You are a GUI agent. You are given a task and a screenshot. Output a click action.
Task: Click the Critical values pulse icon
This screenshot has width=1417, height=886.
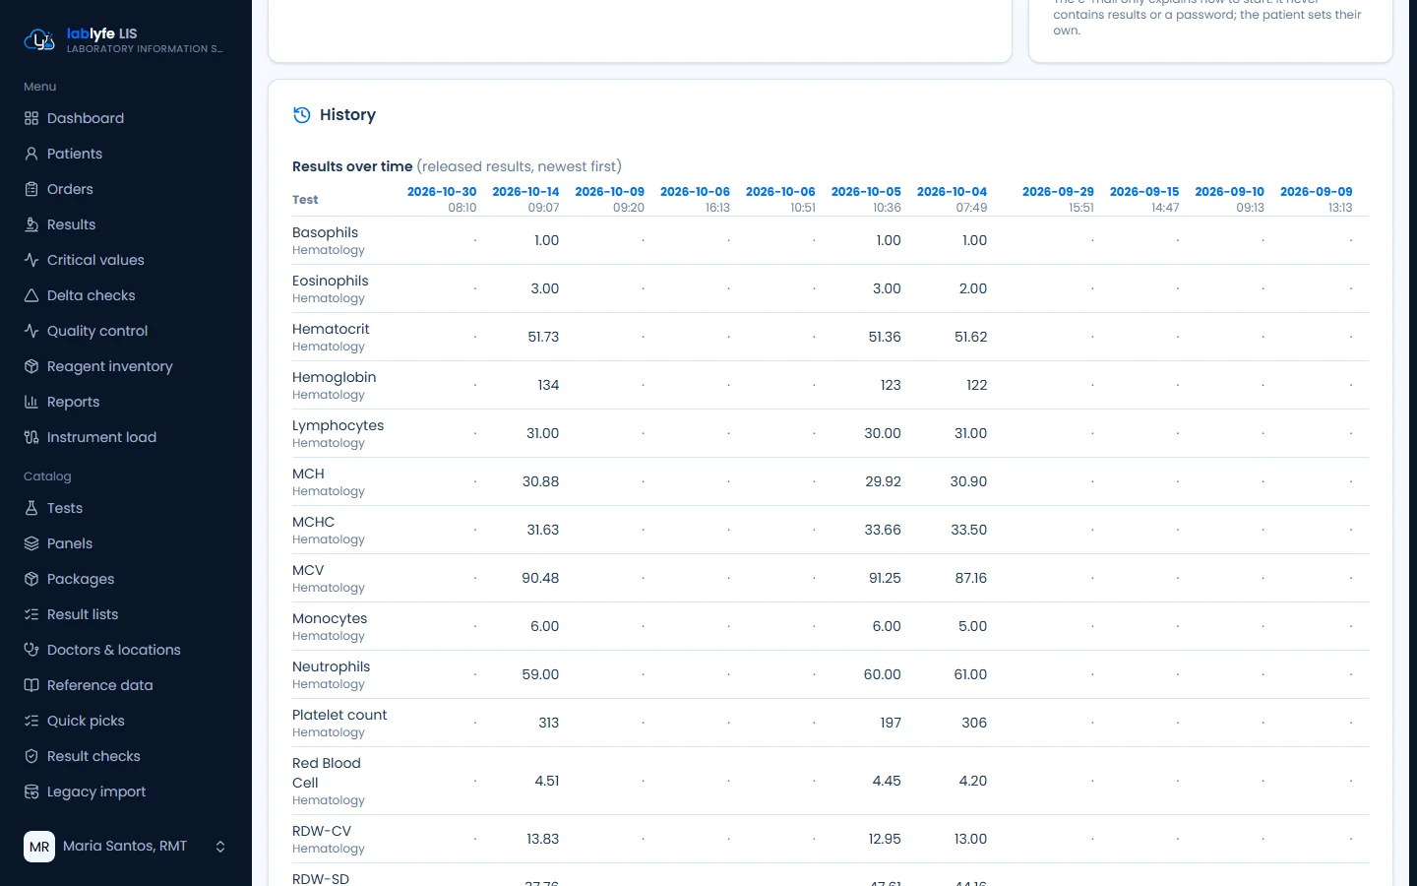[x=31, y=260]
